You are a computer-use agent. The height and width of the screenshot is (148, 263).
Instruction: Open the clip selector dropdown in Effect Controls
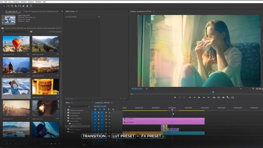click(99, 16)
